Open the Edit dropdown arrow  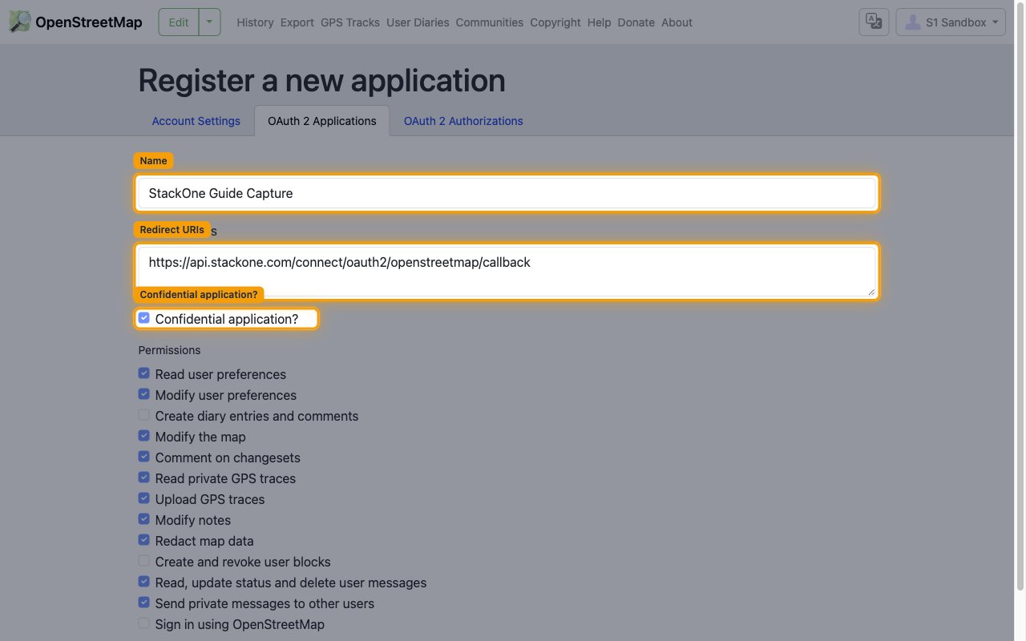[209, 22]
